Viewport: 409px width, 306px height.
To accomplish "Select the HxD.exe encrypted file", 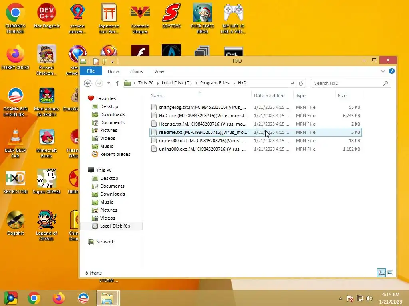I will (x=256, y=116).
